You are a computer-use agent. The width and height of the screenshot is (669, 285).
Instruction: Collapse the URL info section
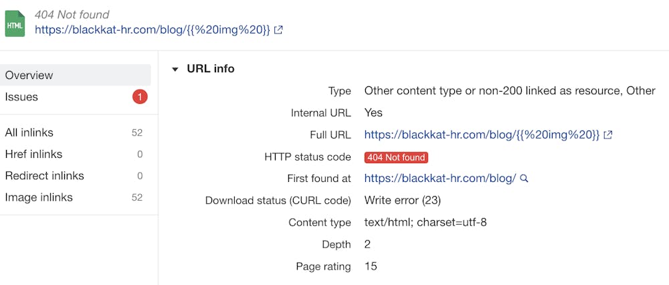point(175,69)
